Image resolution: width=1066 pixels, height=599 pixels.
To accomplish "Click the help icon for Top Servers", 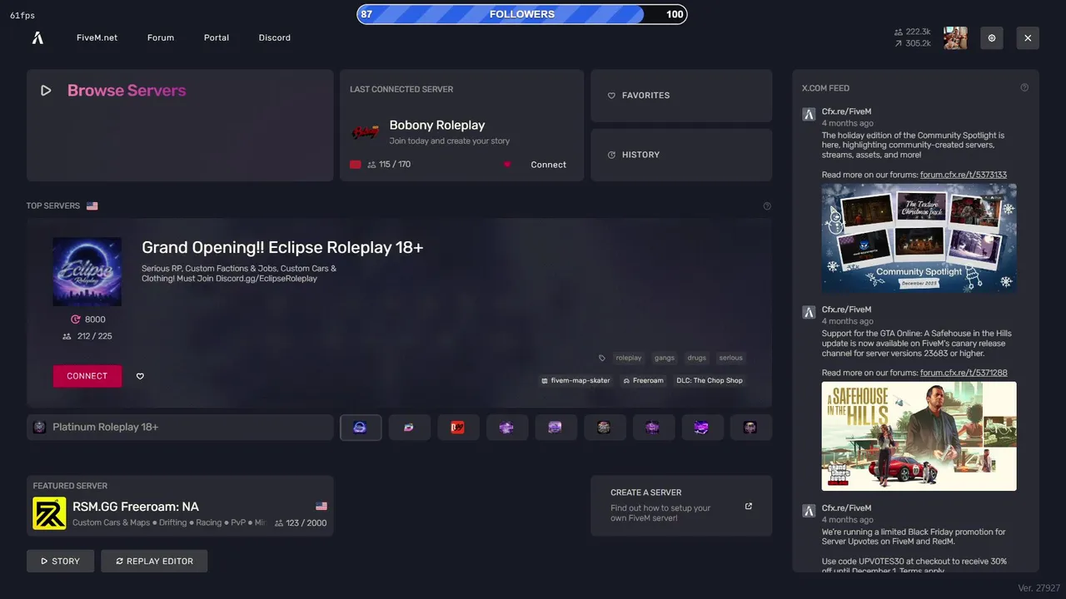I will click(x=767, y=206).
